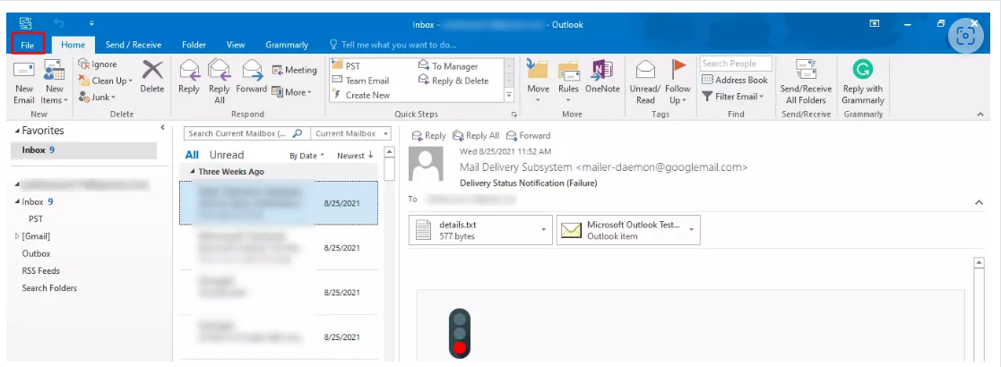Viewport: 1001px width, 367px height.
Task: Delete the selected message with the X icon
Action: 152,77
